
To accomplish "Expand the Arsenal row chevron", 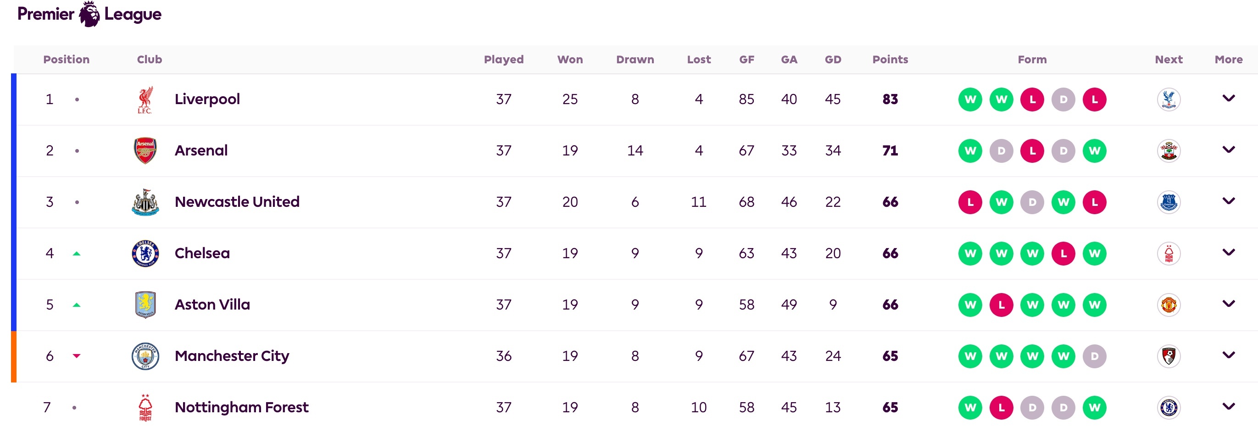I will pos(1228,150).
